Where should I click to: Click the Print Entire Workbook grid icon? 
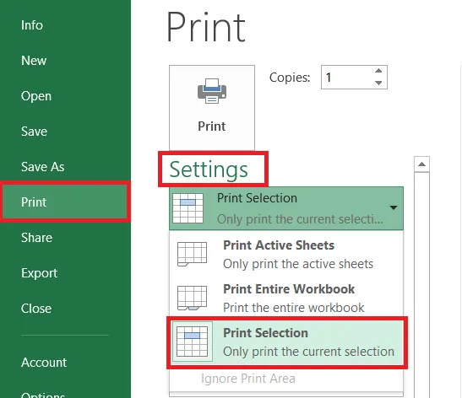tap(192, 298)
